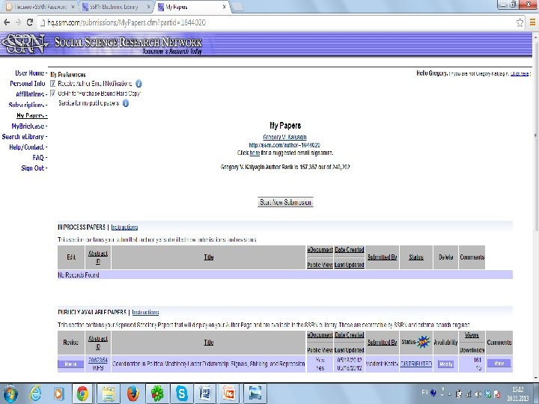The image size is (539, 404).
Task: Close the My Papers browser tab
Action: tap(224, 7)
